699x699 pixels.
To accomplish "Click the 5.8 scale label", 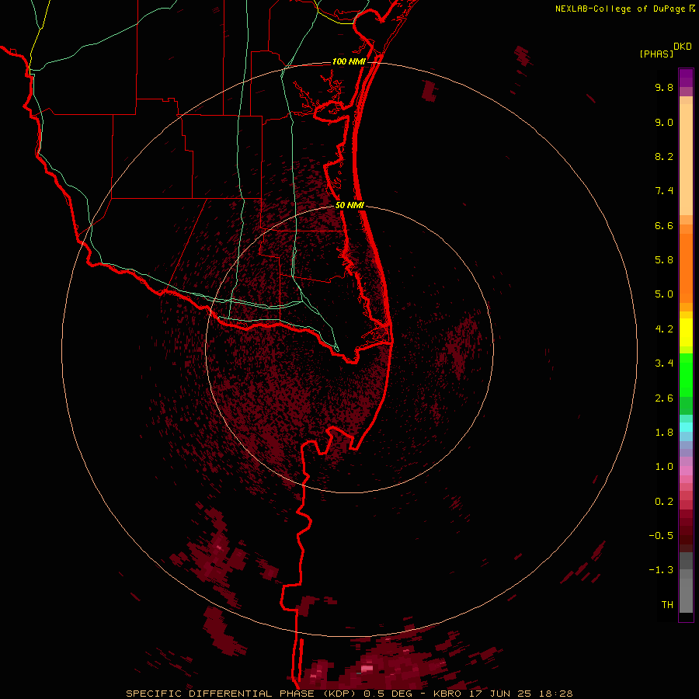I will tap(664, 260).
